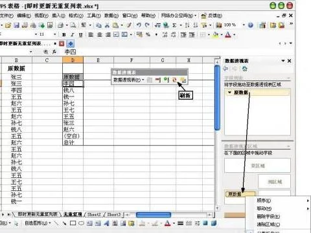Screen dimensions: 311x233
Task: Open the 文件 File menu
Action: click(x=6, y=16)
